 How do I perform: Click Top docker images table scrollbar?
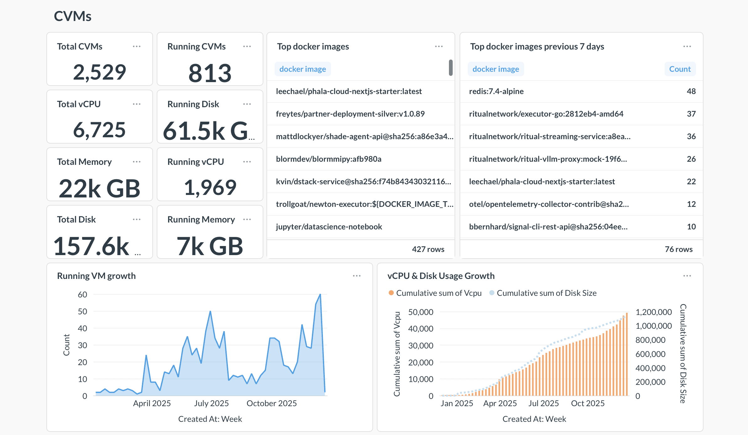(x=450, y=68)
